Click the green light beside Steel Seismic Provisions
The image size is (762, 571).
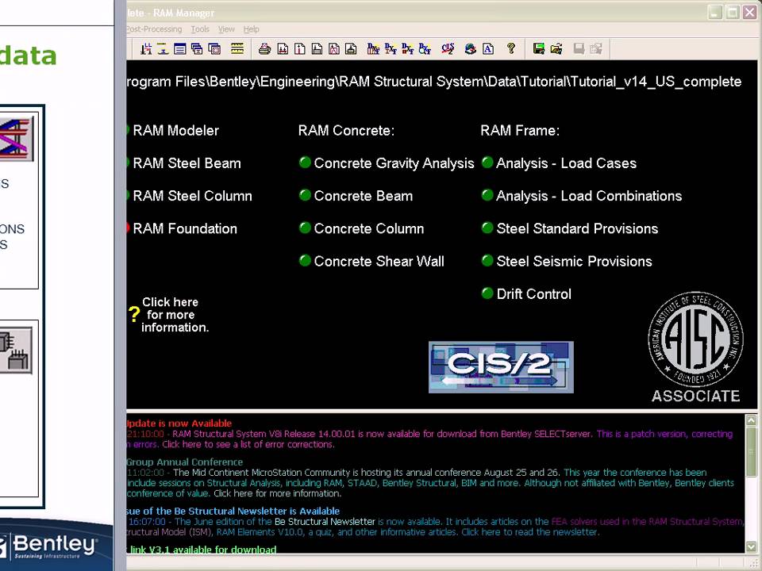coord(487,260)
